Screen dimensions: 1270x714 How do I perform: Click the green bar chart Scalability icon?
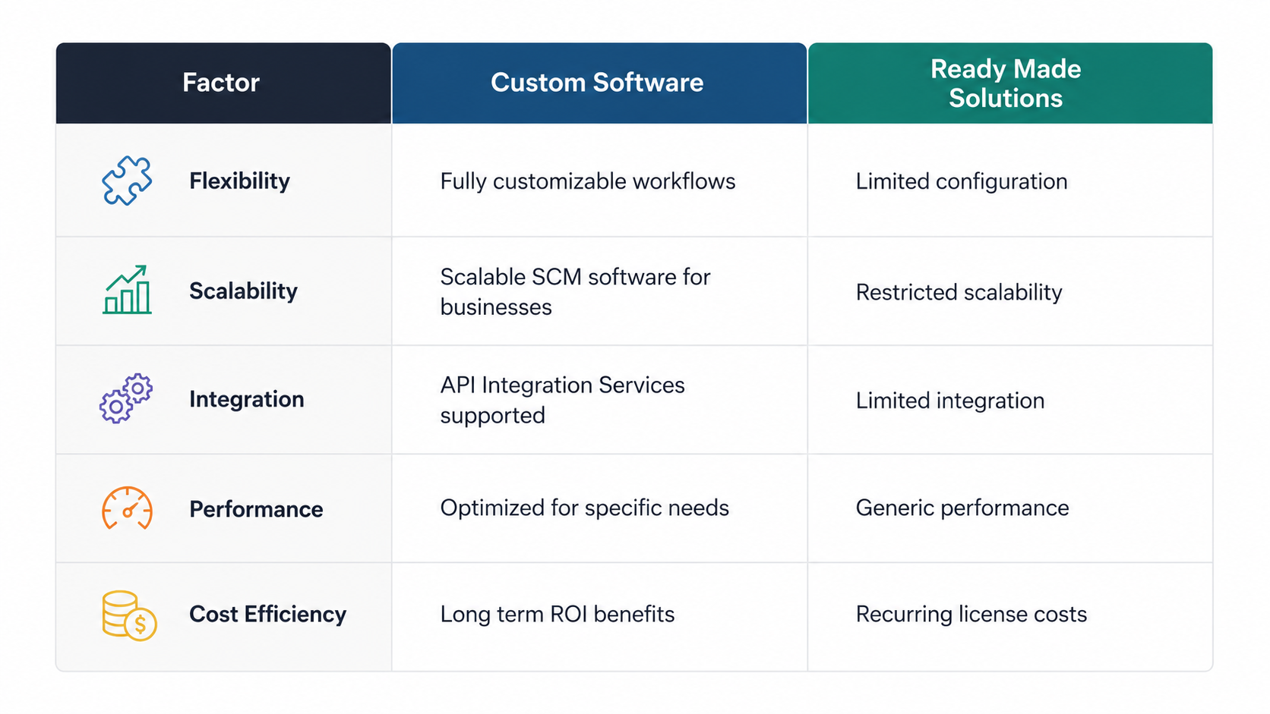click(127, 290)
